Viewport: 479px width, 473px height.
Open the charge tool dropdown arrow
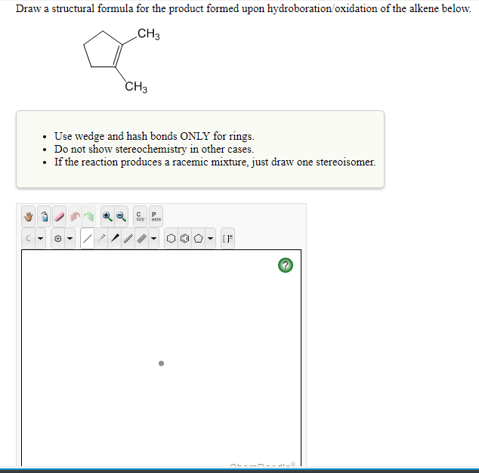[x=70, y=238]
